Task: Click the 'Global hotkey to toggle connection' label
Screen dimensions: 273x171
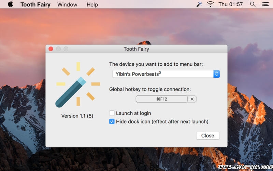Action: (150, 89)
